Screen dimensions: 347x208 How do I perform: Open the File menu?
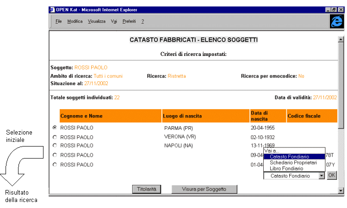point(59,22)
